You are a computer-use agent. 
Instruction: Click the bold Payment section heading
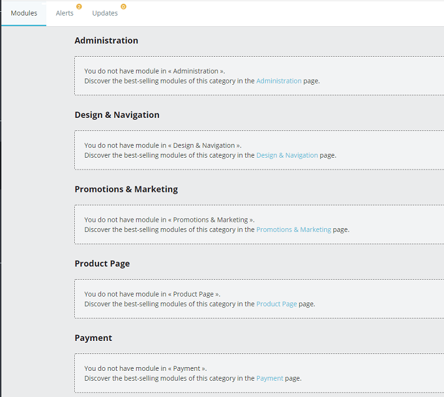pyautogui.click(x=93, y=338)
